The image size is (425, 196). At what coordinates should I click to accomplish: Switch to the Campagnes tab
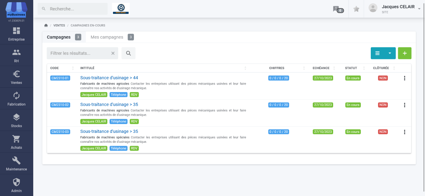pos(64,37)
